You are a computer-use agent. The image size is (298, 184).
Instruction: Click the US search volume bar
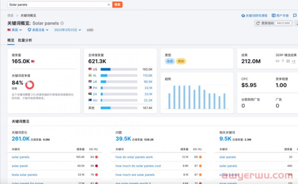119,69
